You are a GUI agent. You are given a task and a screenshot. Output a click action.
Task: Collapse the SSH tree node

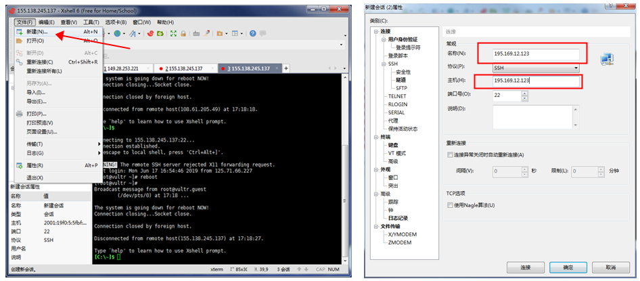pyautogui.click(x=382, y=64)
